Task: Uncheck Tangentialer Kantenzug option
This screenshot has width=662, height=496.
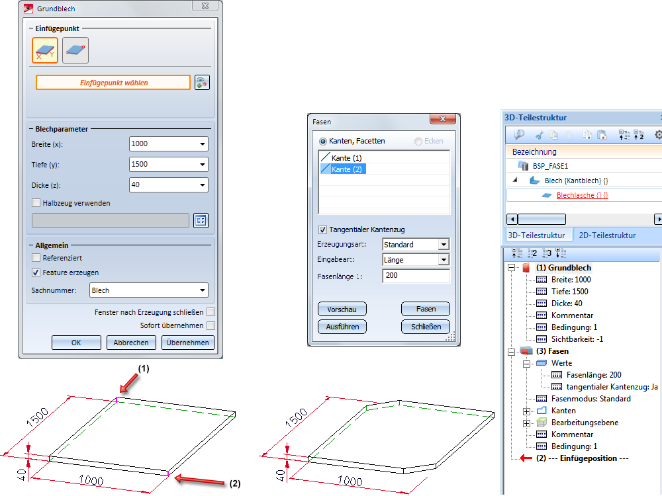Action: (x=322, y=229)
